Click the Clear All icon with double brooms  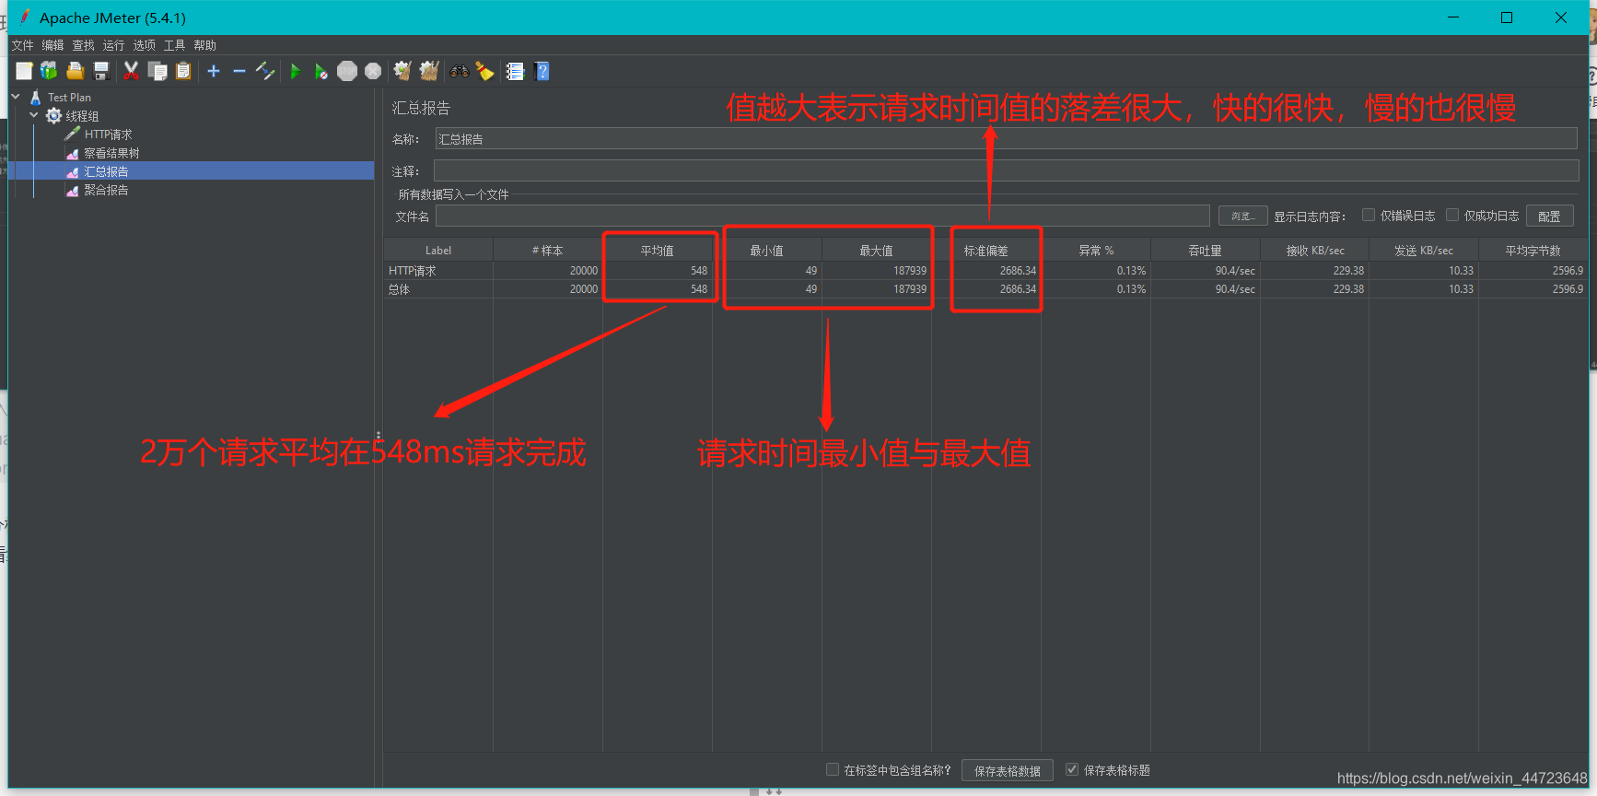(429, 71)
